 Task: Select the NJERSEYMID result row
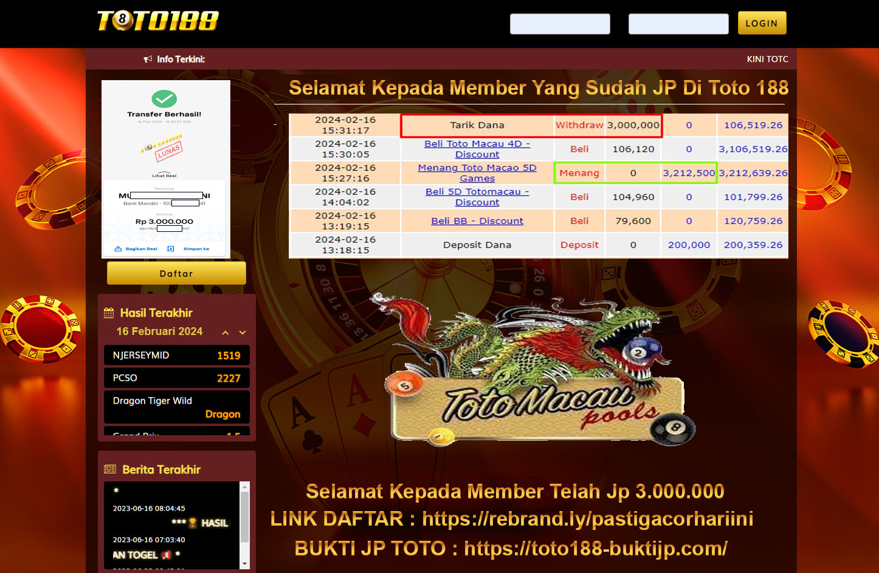pyautogui.click(x=177, y=355)
